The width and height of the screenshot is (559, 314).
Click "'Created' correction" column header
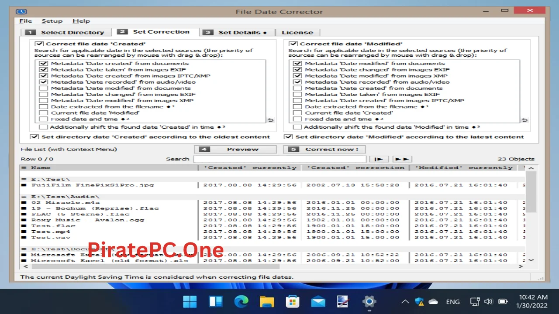[355, 167]
